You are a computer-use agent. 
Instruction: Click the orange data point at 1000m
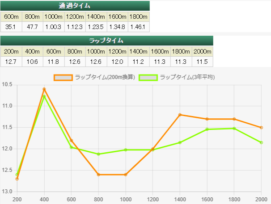126,175
